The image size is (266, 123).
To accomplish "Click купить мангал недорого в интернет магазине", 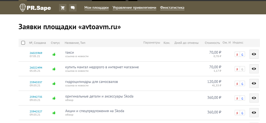I will [x=102, y=67].
